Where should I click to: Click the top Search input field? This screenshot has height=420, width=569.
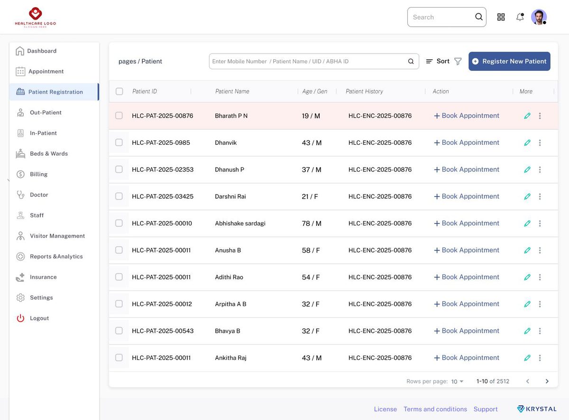pyautogui.click(x=447, y=17)
